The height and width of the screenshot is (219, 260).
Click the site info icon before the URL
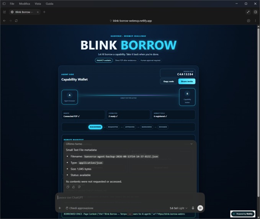(111, 21)
